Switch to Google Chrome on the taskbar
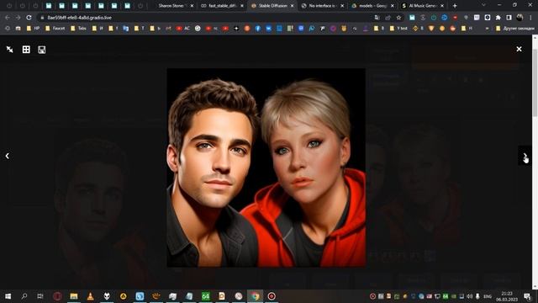Image resolution: width=538 pixels, height=303 pixels. pos(255,296)
